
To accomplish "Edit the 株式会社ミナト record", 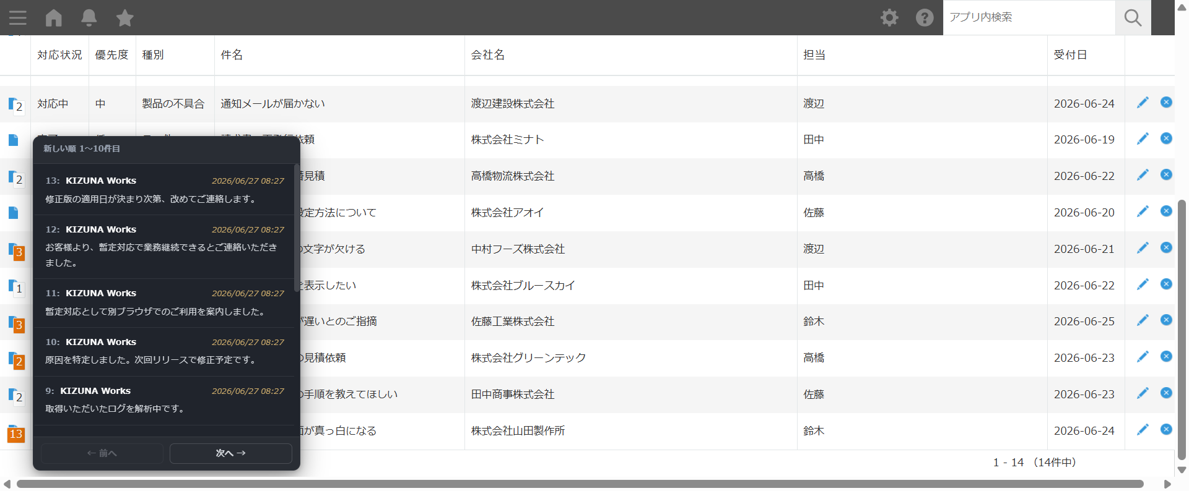I will [x=1143, y=139].
